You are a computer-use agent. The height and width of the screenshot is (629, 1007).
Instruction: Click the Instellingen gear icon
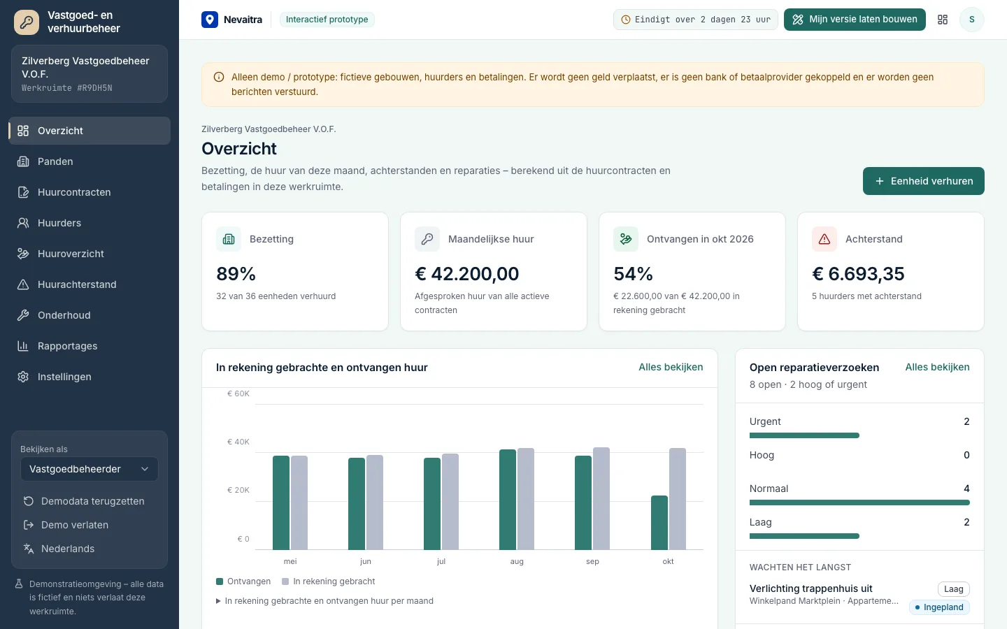click(x=23, y=377)
